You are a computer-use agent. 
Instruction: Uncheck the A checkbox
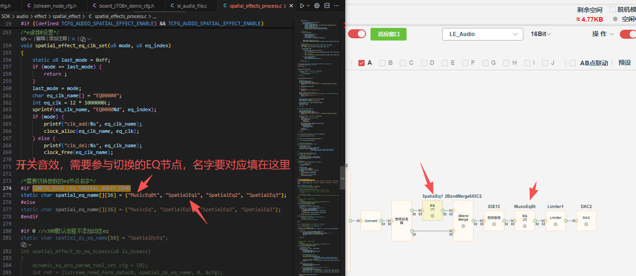point(361,63)
